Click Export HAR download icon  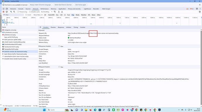[x=62, y=12]
